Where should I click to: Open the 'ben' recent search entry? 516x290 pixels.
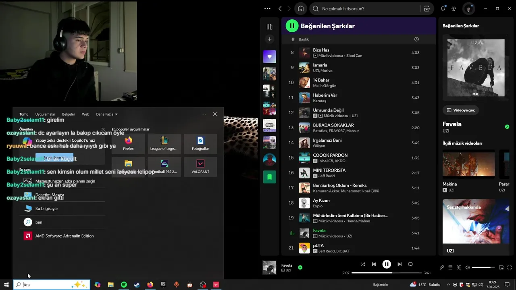click(x=62, y=222)
